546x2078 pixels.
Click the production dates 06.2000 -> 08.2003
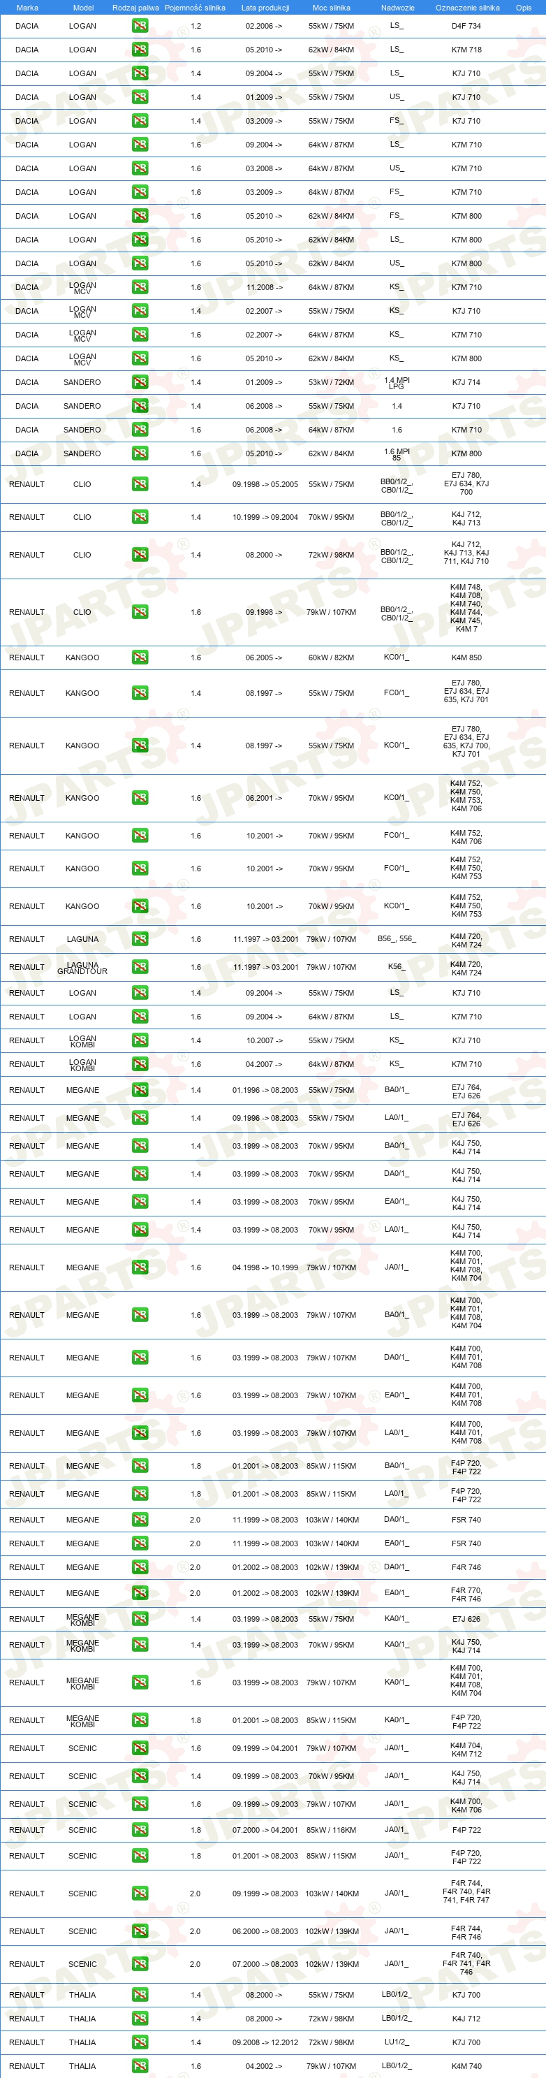265,1931
